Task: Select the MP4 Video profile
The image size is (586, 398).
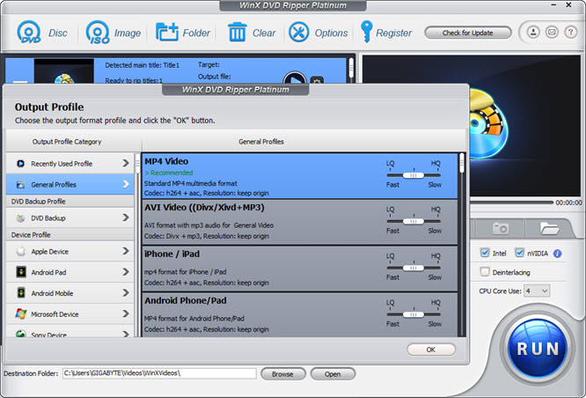Action: (300, 176)
